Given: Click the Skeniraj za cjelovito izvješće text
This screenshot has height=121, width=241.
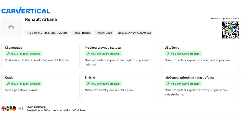Looking at the screenshot, I should (x=225, y=18).
